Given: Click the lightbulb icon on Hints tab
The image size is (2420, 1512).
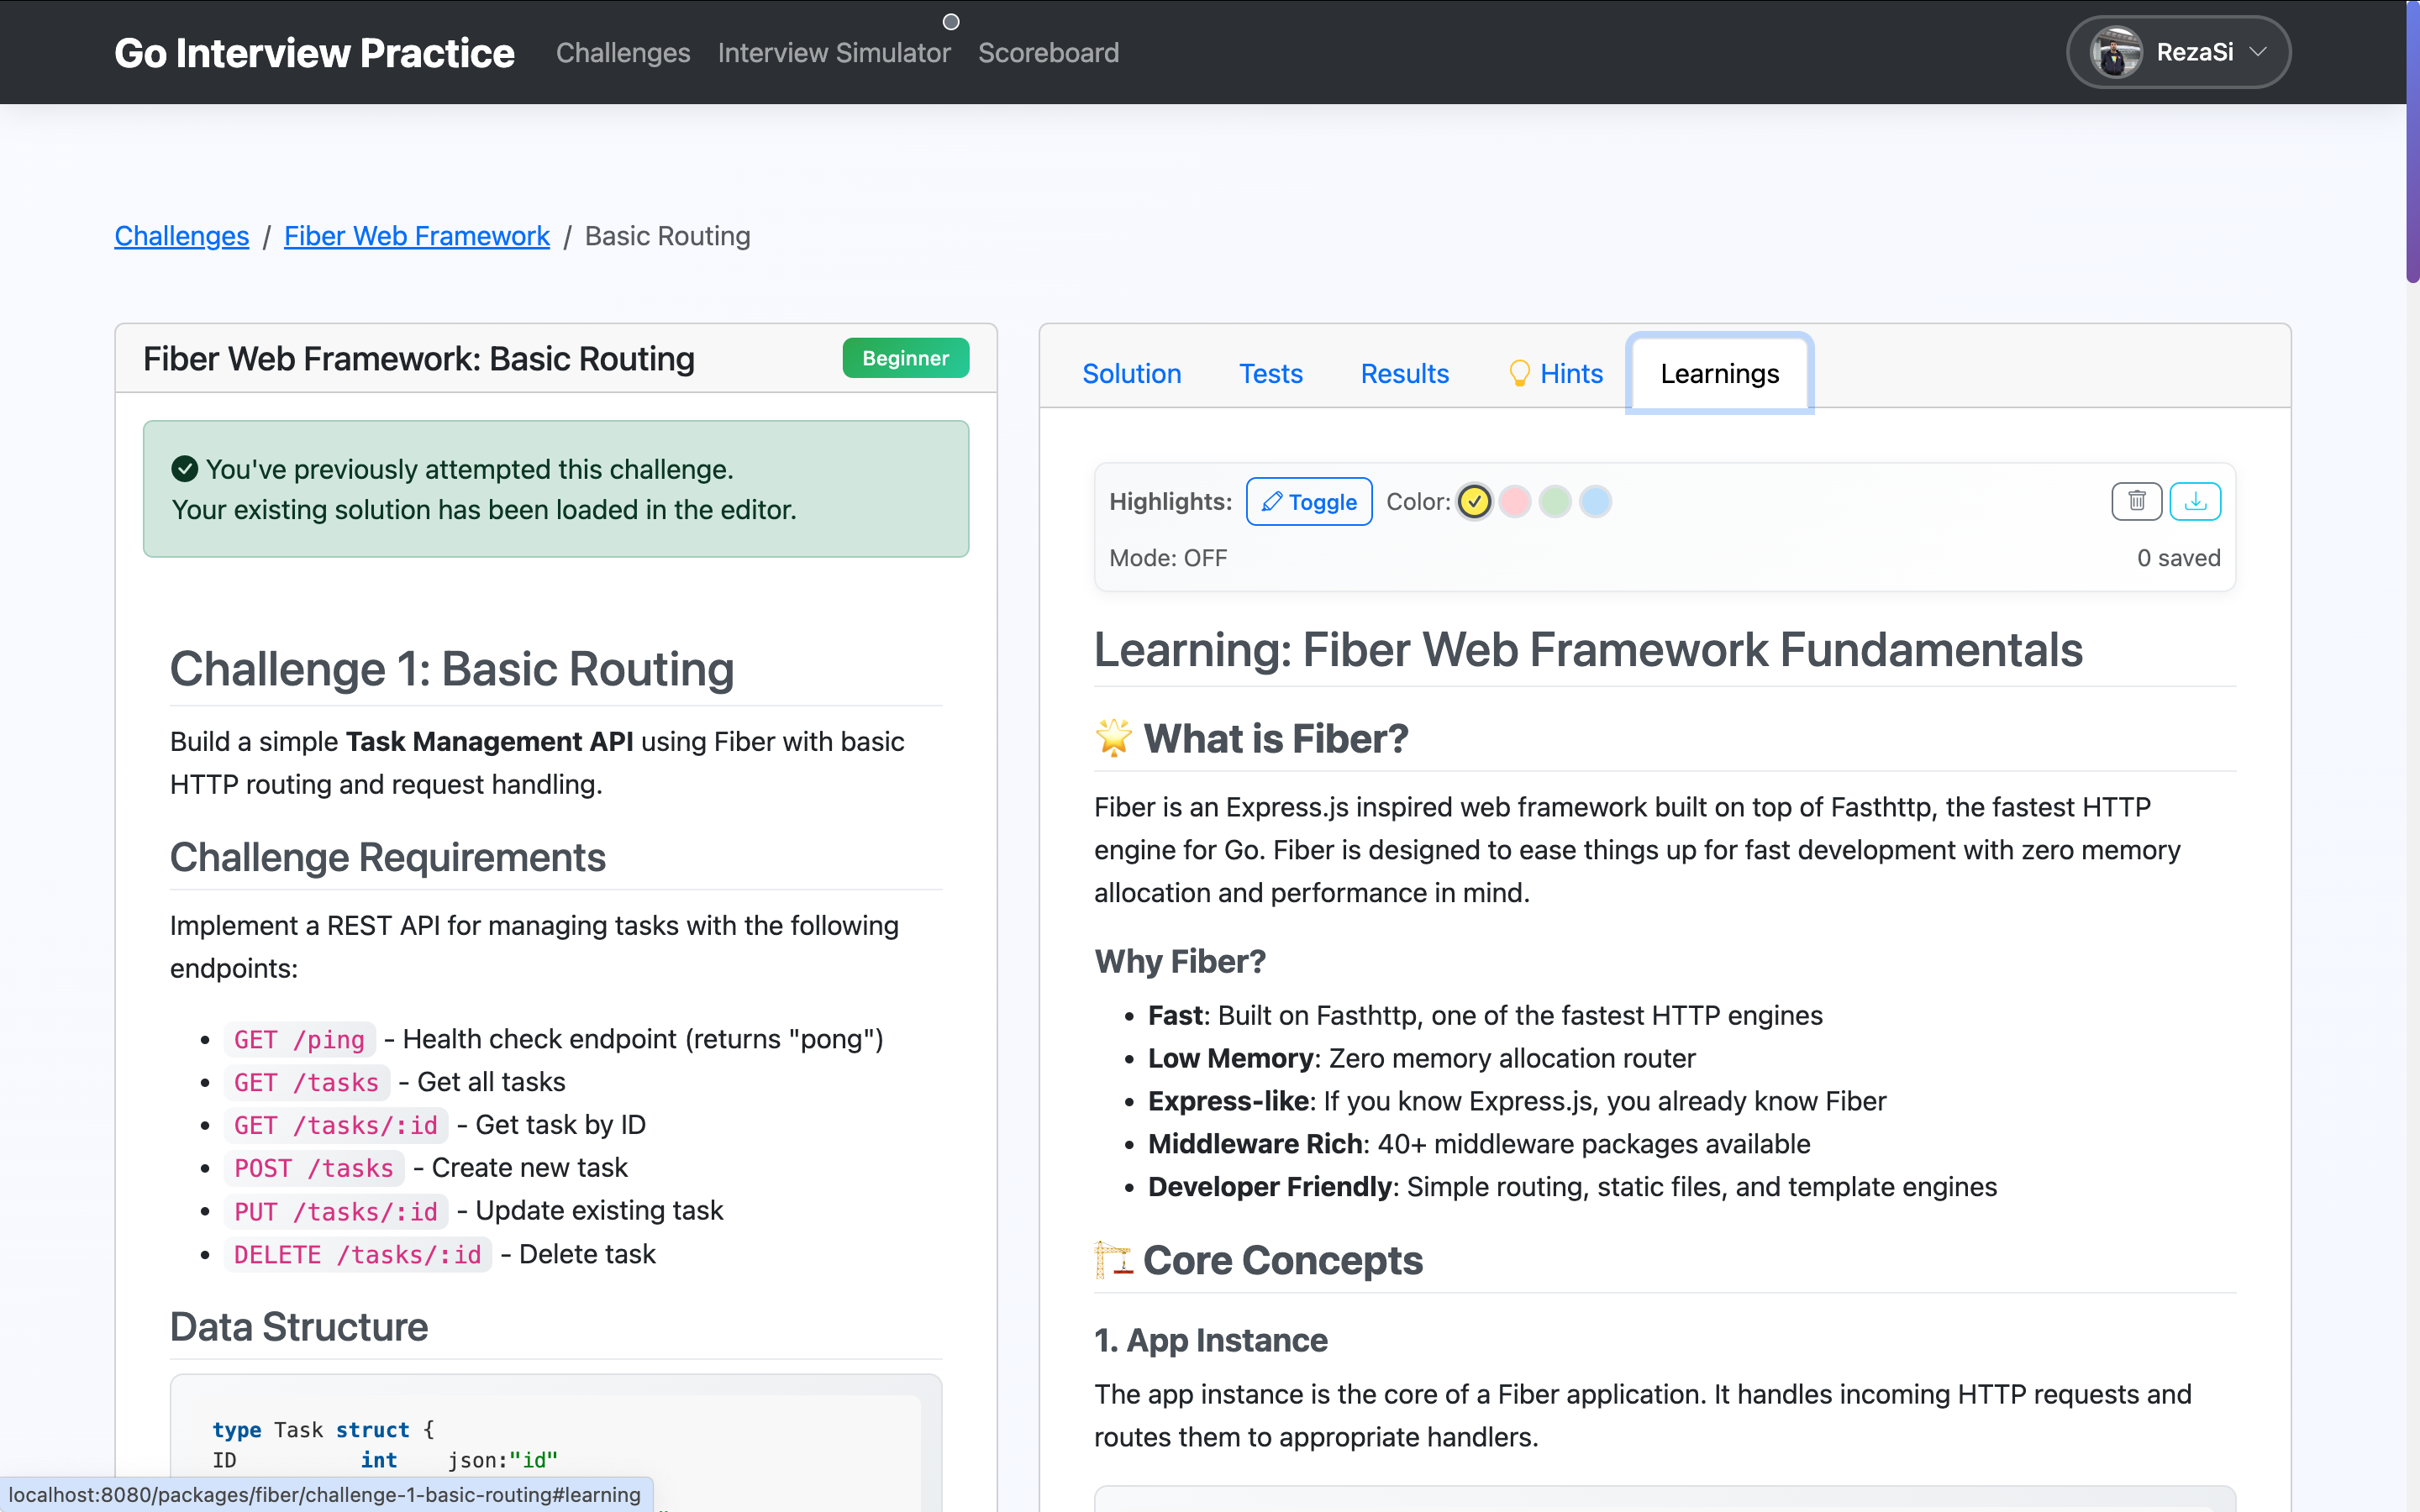Looking at the screenshot, I should 1518,373.
